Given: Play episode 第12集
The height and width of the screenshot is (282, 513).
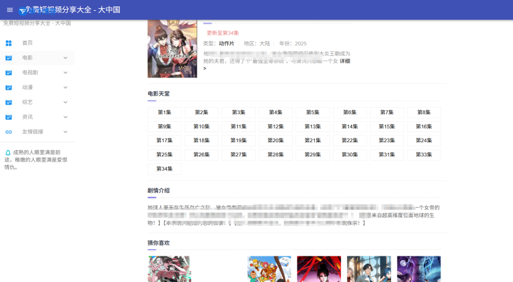Looking at the screenshot, I should (276, 127).
